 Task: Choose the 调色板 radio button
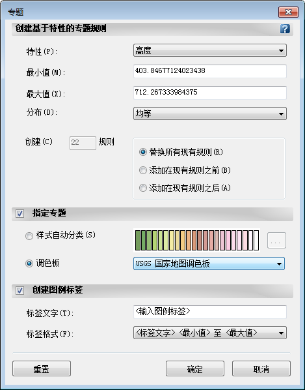point(29,263)
